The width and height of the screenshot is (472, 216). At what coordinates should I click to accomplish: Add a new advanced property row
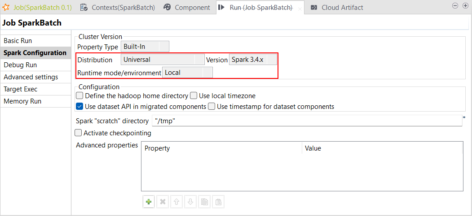coord(149,202)
